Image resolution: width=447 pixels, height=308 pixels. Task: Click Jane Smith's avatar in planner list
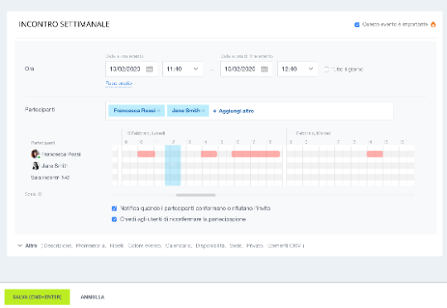coord(36,165)
